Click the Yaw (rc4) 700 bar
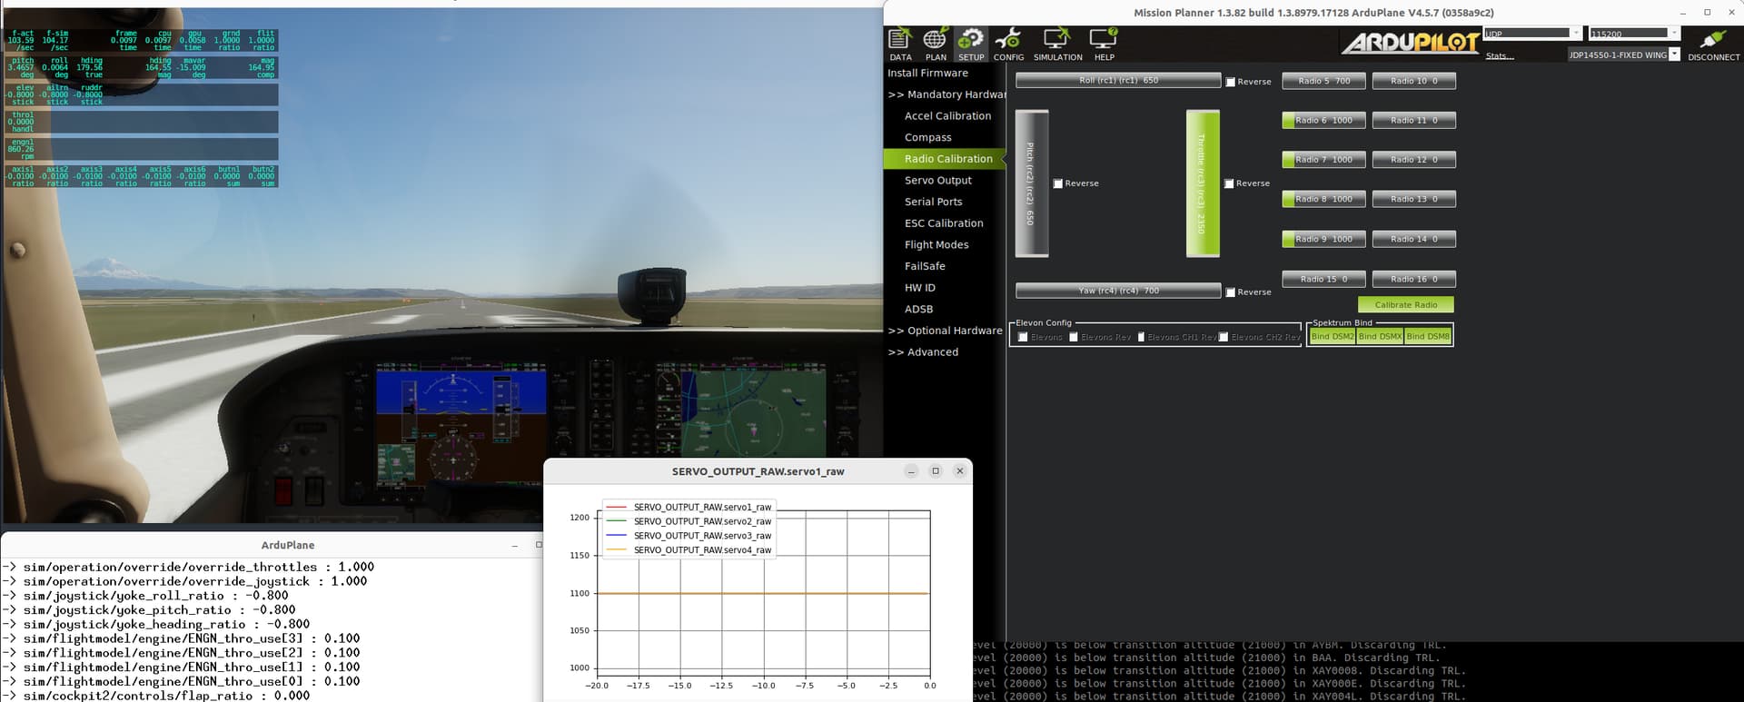1744x702 pixels. pyautogui.click(x=1118, y=291)
